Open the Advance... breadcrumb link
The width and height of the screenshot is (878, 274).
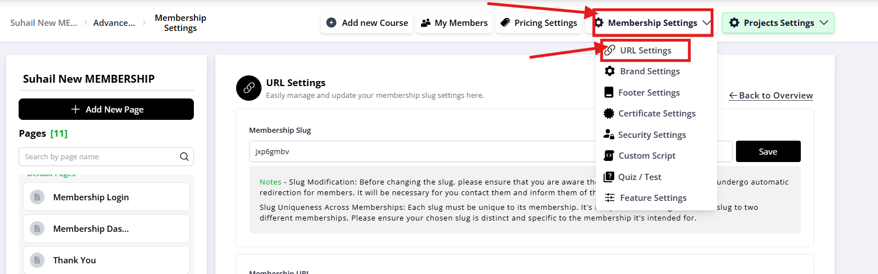click(114, 23)
